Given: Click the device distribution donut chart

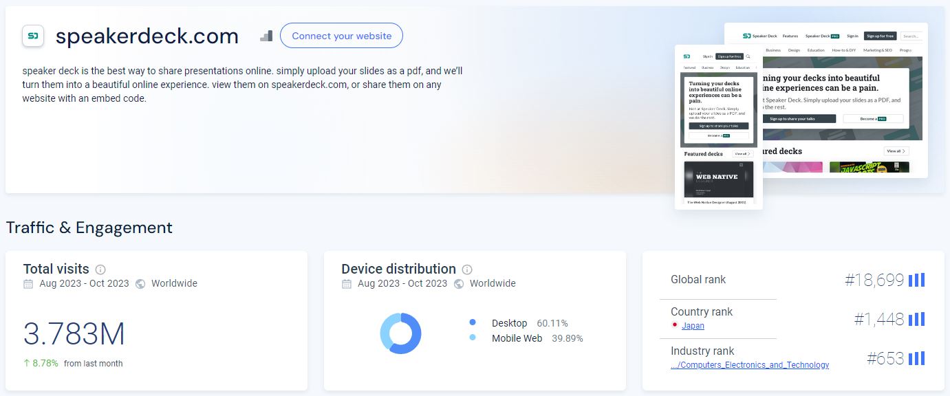Looking at the screenshot, I should [x=400, y=333].
